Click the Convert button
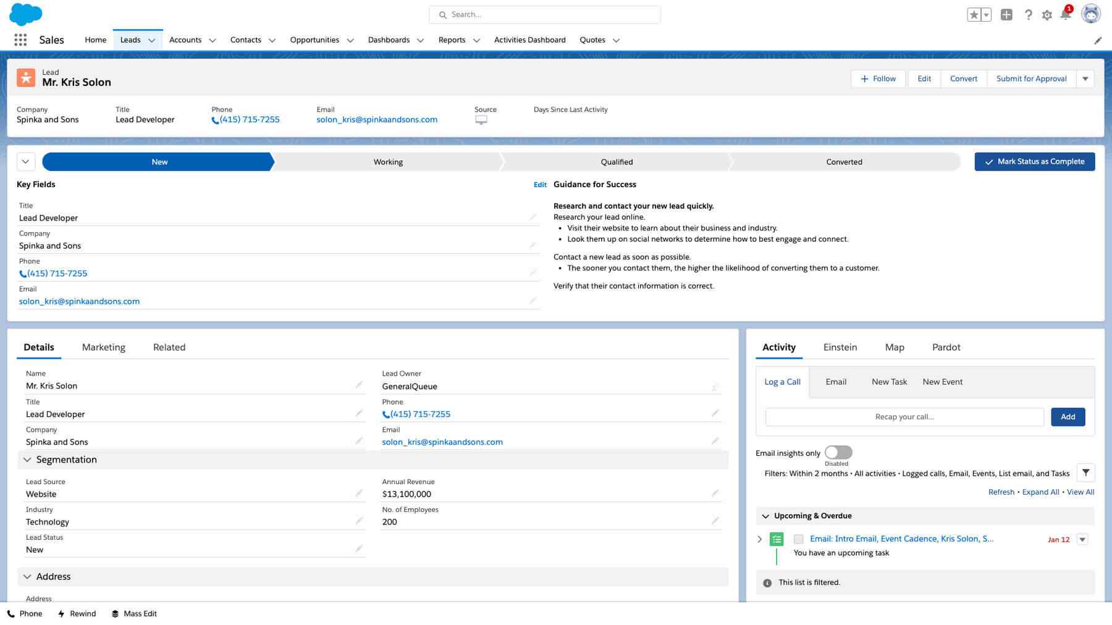1112x625 pixels. pyautogui.click(x=964, y=78)
